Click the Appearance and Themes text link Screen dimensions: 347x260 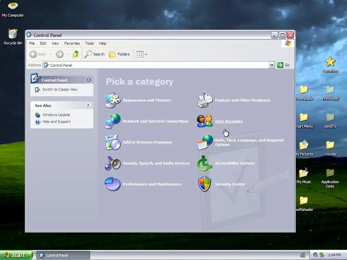click(x=147, y=100)
